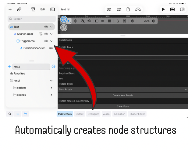Select the Kitchen Door node
Image resolution: width=192 pixels, height=152 pixels.
tap(25, 34)
